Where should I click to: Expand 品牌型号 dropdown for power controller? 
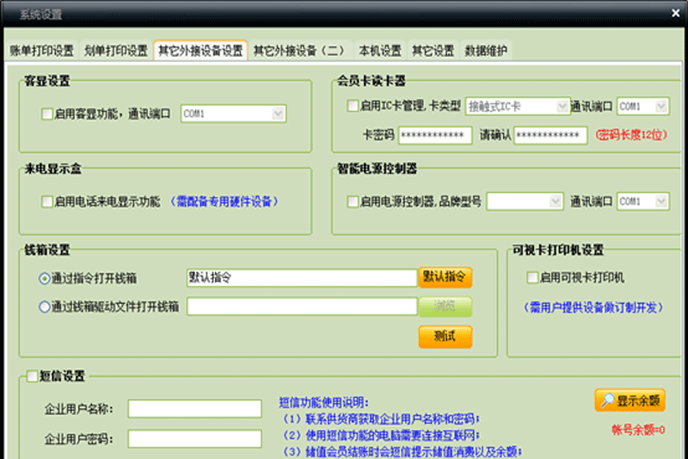point(525,202)
